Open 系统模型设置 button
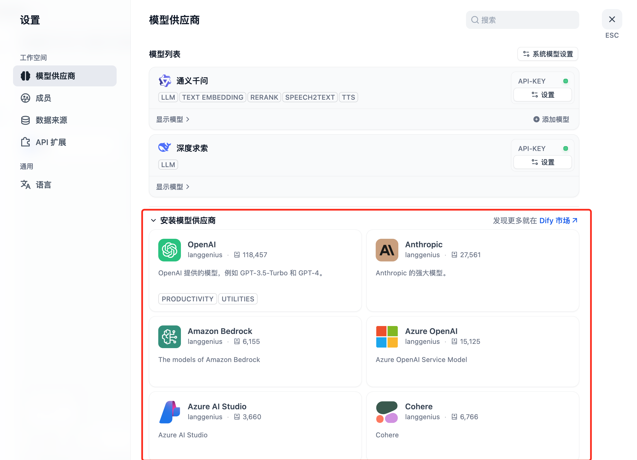The width and height of the screenshot is (637, 460). (x=548, y=54)
